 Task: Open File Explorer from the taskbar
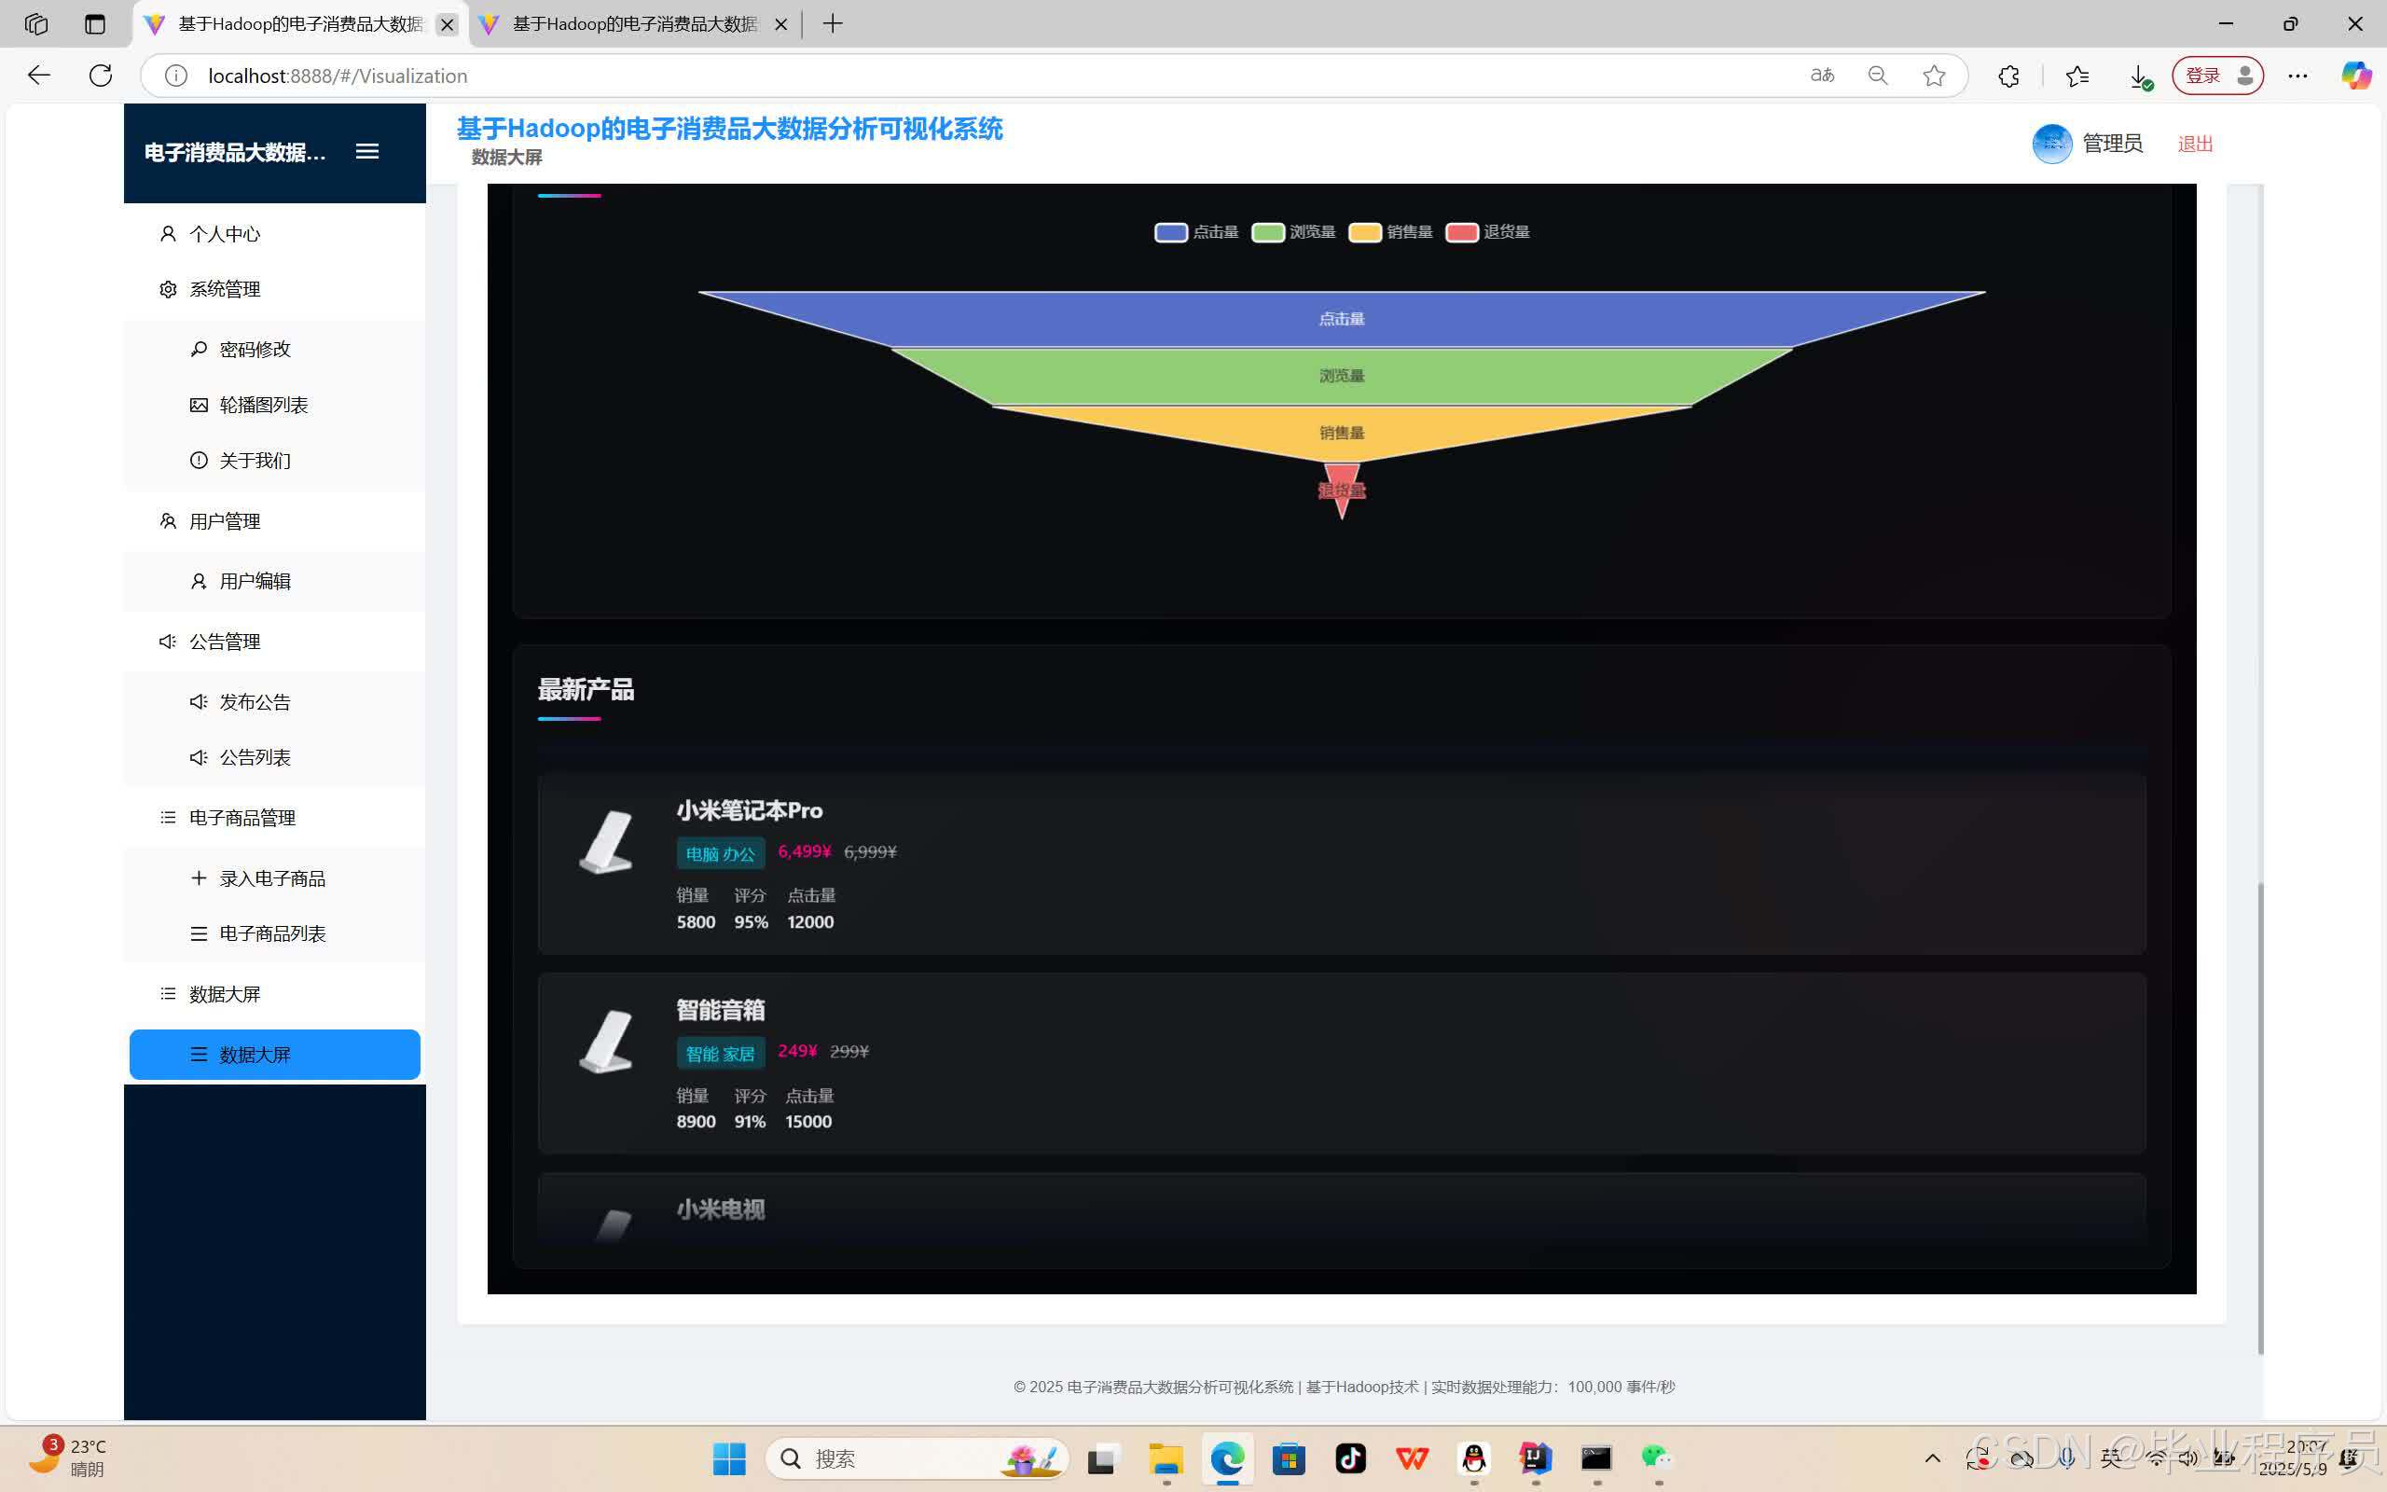[x=1165, y=1458]
